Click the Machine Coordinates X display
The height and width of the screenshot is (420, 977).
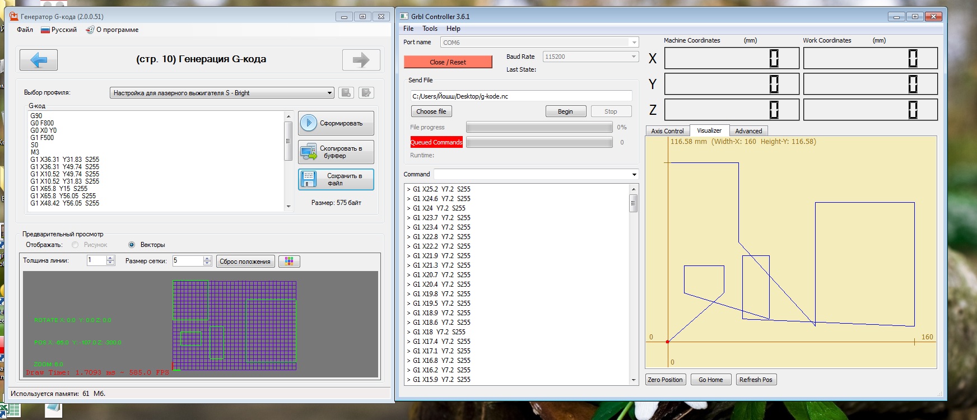click(x=732, y=58)
